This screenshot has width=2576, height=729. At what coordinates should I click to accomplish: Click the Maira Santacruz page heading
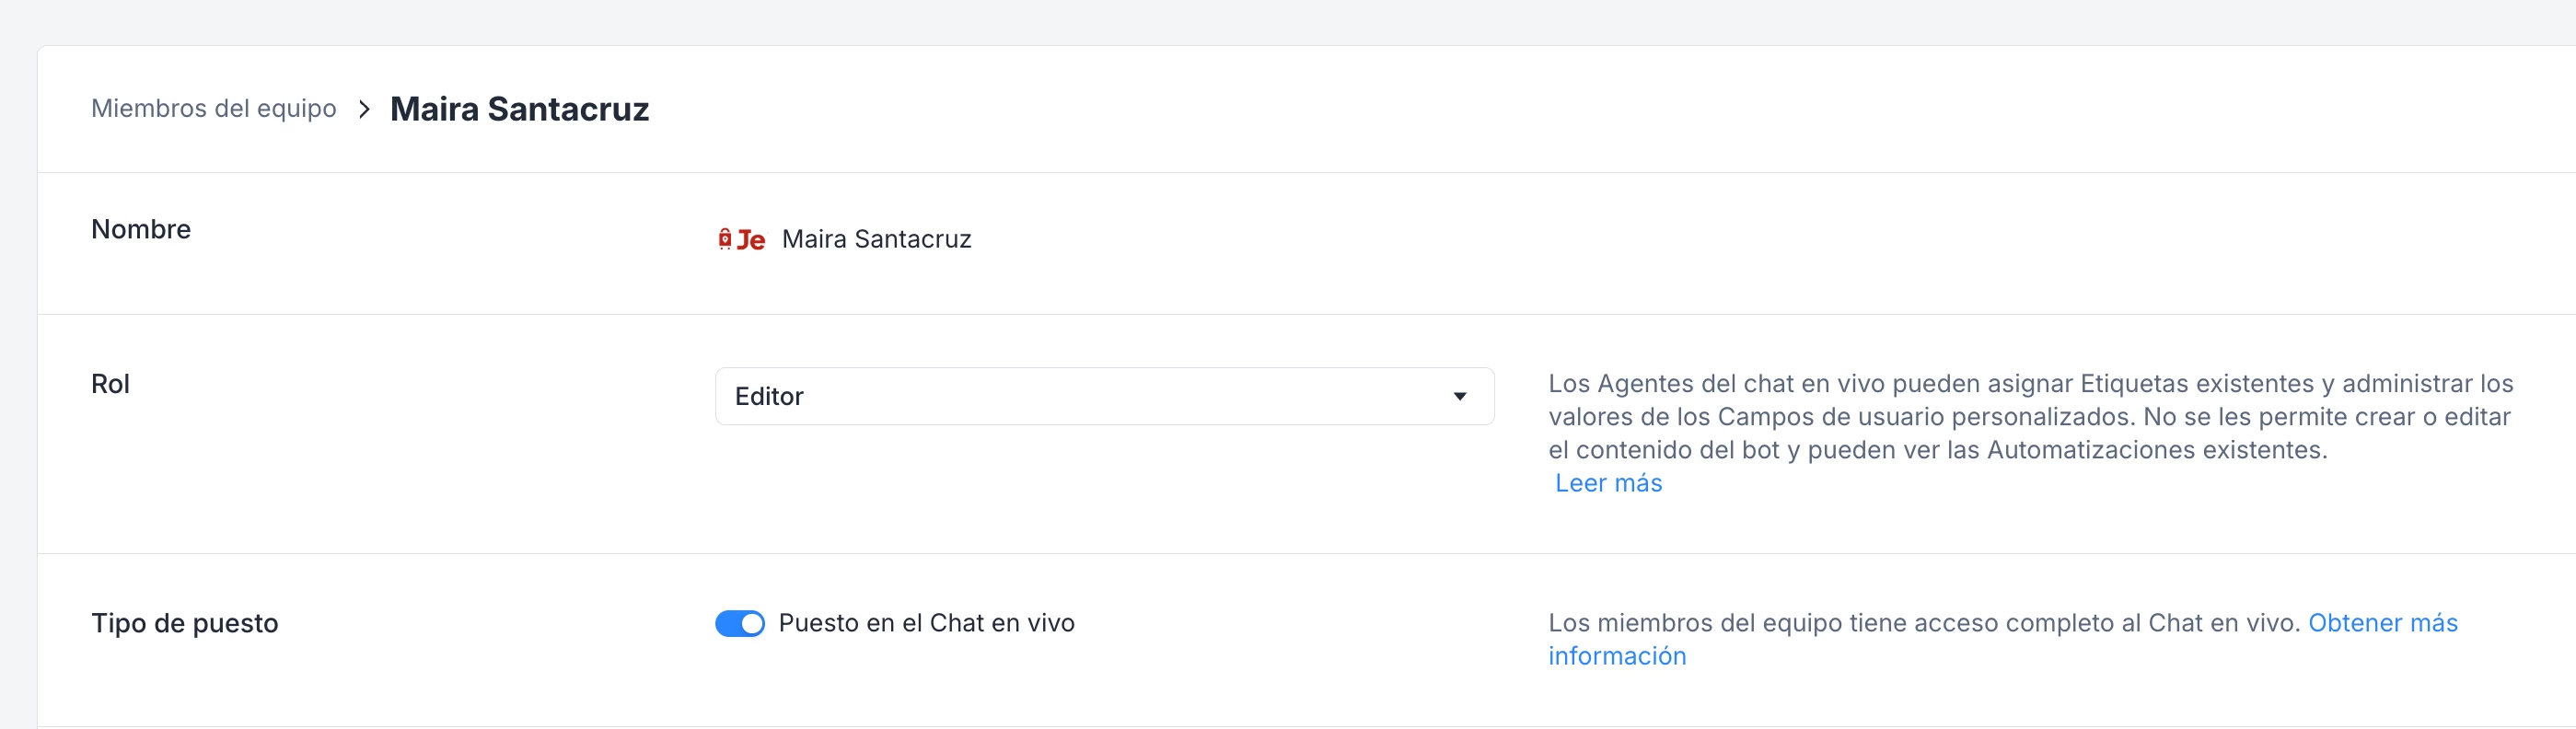pos(519,109)
